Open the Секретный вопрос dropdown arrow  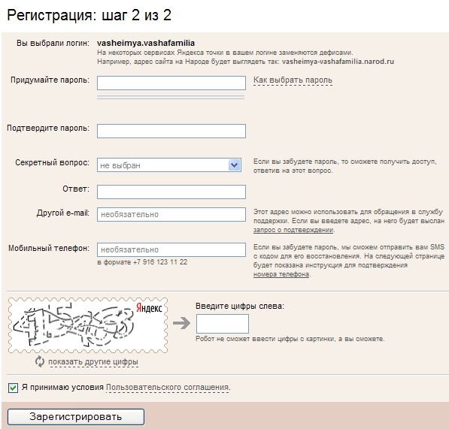click(x=234, y=165)
